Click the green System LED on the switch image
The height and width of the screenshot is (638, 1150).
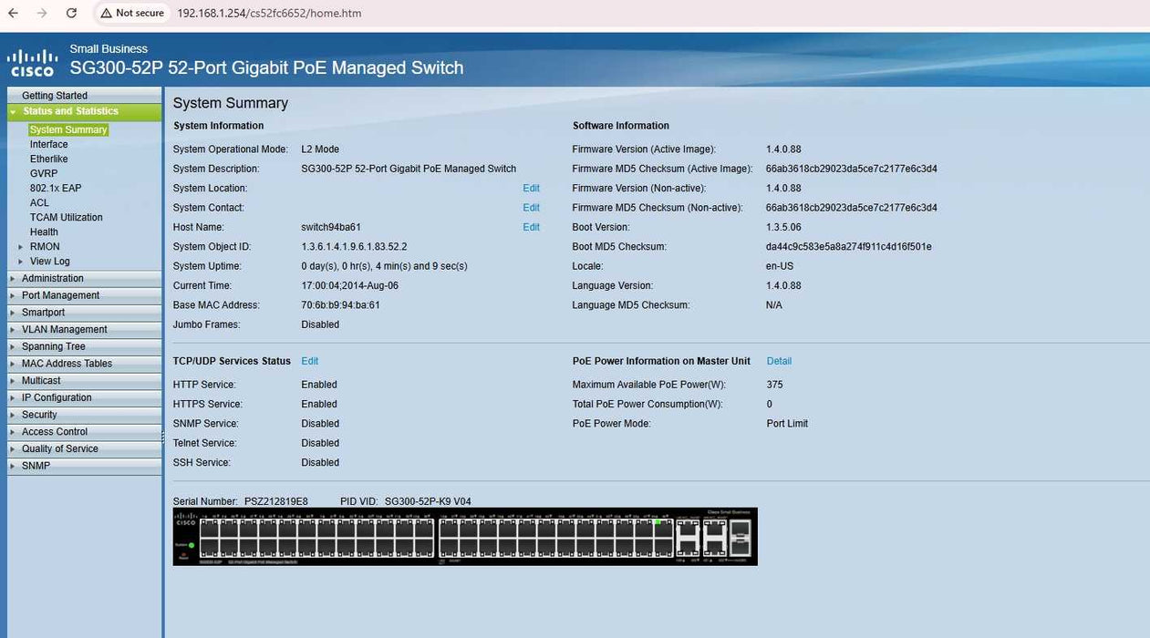pyautogui.click(x=192, y=545)
